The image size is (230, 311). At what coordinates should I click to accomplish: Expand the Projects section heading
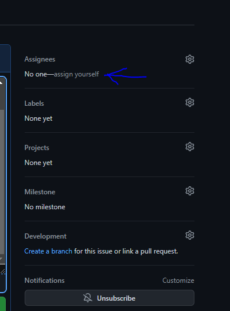37,148
